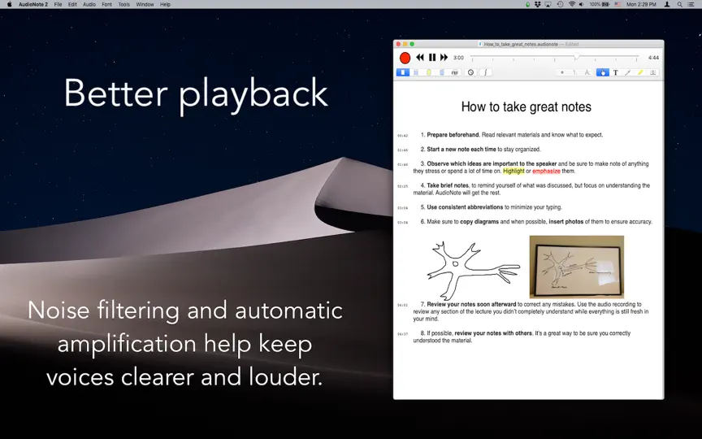
Task: Click the green droplet menu bar icon
Action: pyautogui.click(x=528, y=5)
